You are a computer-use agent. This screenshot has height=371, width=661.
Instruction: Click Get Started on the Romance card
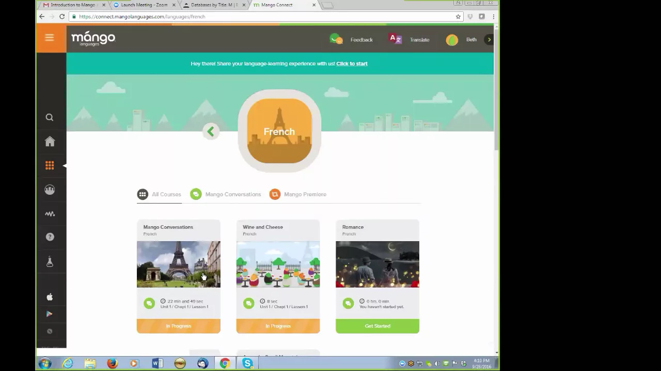click(377, 326)
